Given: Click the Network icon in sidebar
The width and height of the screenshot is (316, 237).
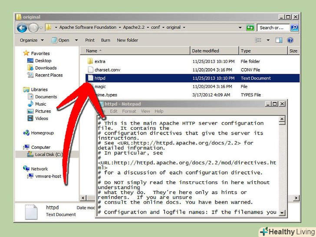Looking at the screenshot, I should (x=26, y=168).
